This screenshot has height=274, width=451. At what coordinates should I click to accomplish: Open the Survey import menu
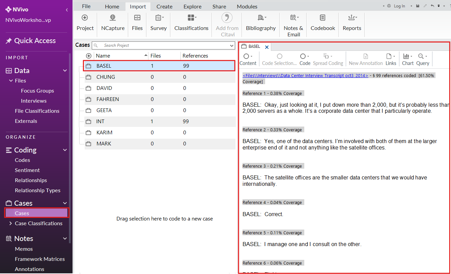pos(159,23)
